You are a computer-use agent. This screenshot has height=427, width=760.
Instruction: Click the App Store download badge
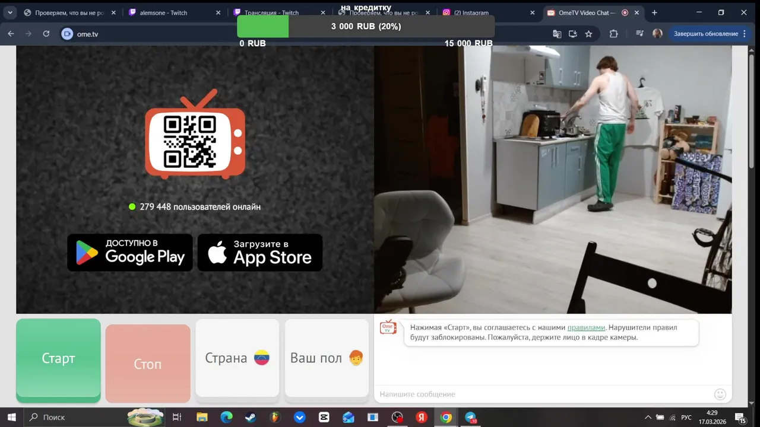pyautogui.click(x=260, y=253)
